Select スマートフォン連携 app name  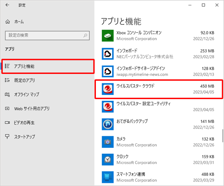point(131,174)
